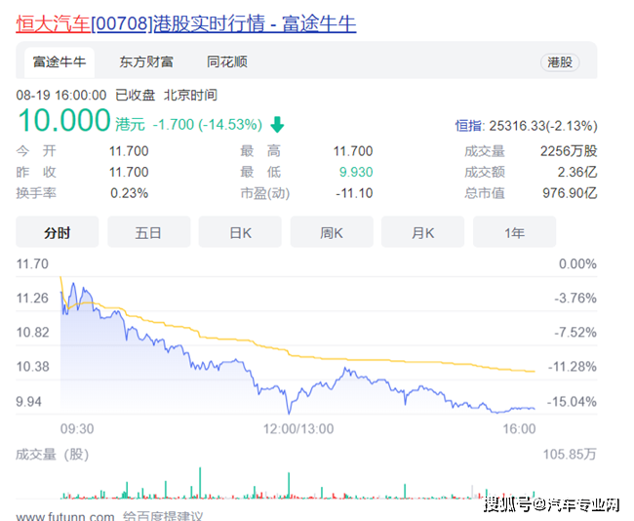Image resolution: width=634 pixels, height=521 pixels.
Task: Click the 105.85万 volume scale label
Action: click(x=570, y=455)
